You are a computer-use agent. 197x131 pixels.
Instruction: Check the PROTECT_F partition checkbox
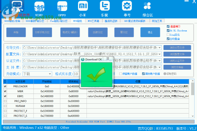(5, 111)
